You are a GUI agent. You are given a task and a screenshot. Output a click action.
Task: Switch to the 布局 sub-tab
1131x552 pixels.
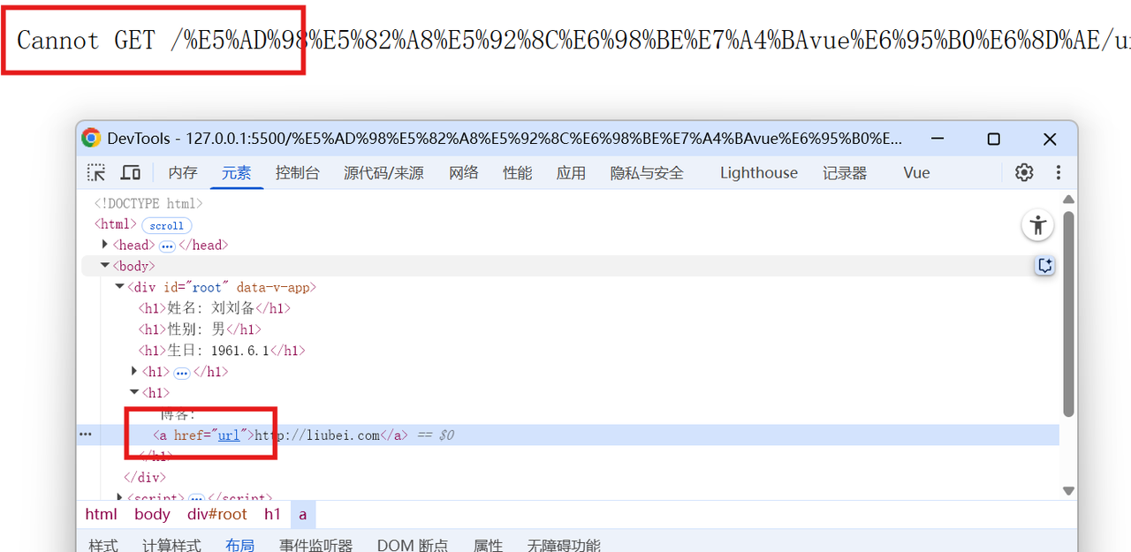pyautogui.click(x=239, y=545)
